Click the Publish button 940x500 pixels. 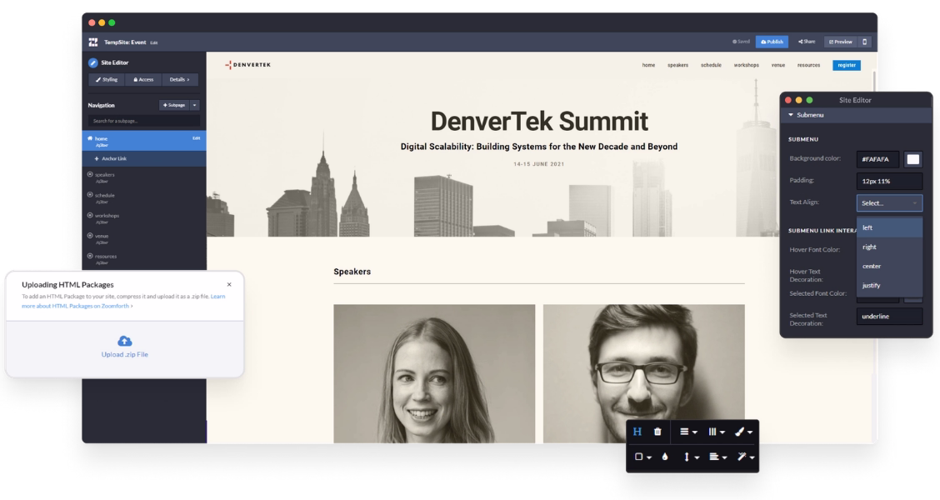pos(772,42)
